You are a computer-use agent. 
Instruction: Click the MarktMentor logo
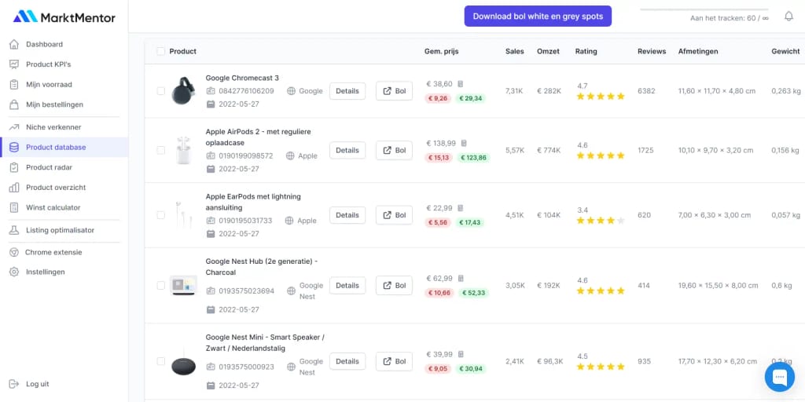coord(64,17)
